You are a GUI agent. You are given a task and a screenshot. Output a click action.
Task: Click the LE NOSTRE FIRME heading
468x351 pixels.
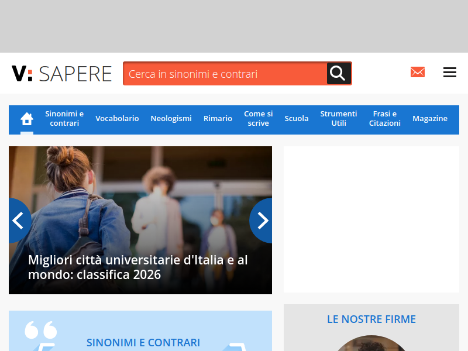click(x=371, y=319)
